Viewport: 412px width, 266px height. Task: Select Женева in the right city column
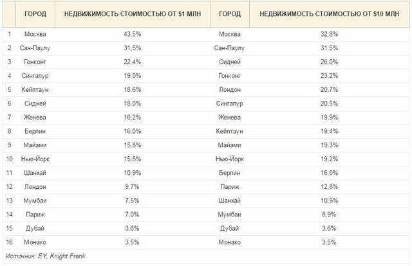tap(230, 118)
